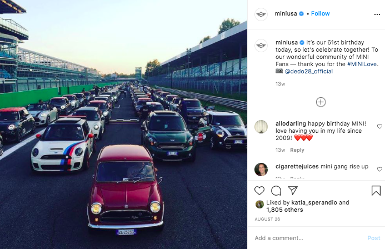Follow the miniusa account

[321, 13]
